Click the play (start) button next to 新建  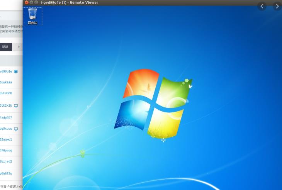[x=18, y=47]
